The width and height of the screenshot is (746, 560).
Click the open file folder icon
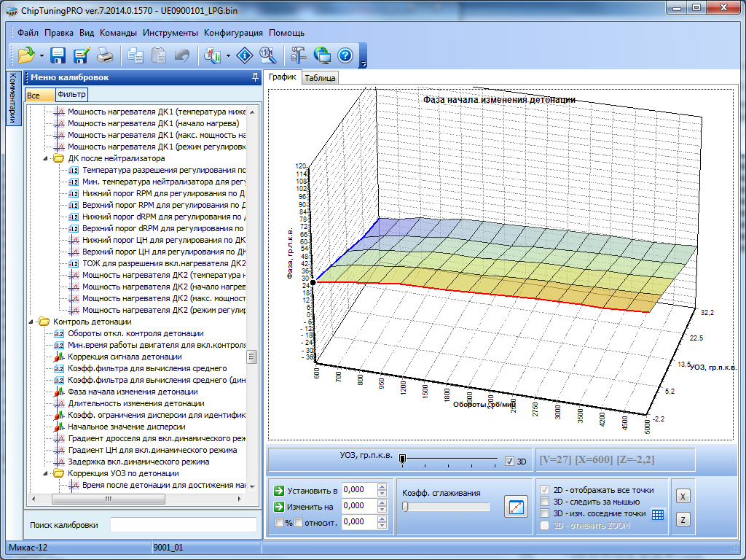click(x=26, y=55)
